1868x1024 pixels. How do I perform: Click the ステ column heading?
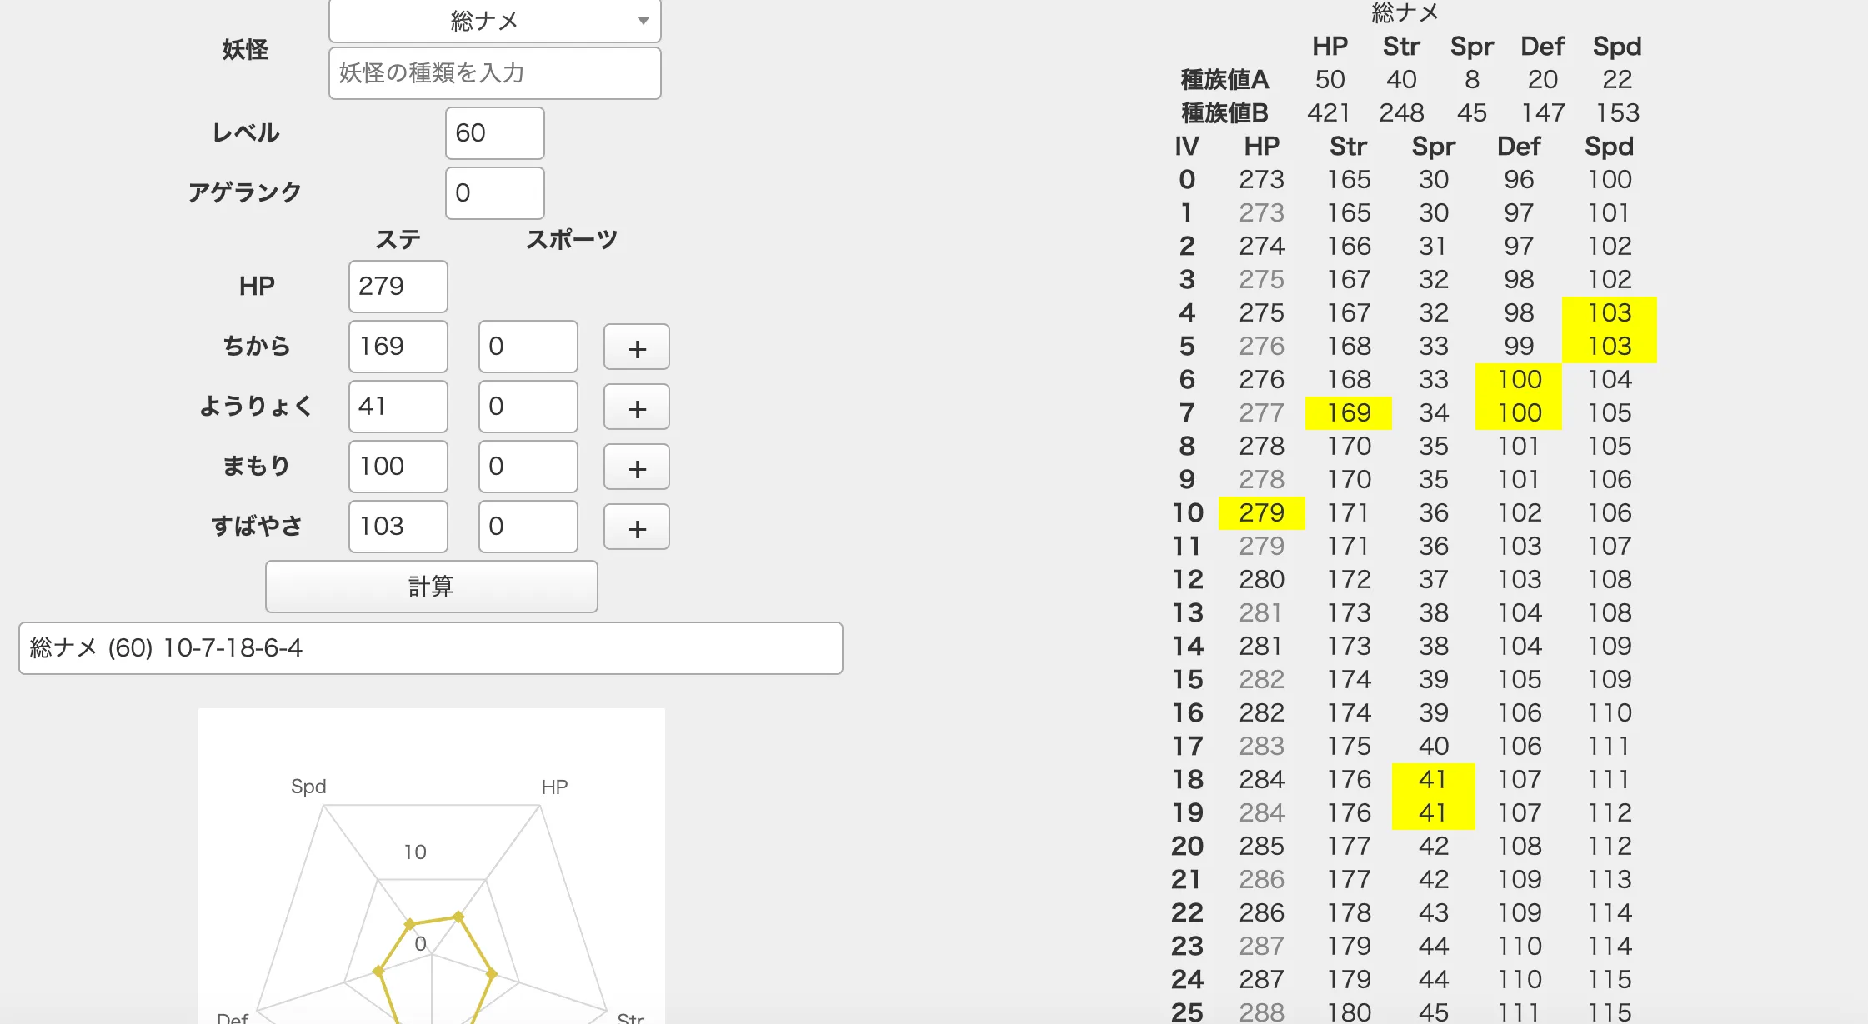pyautogui.click(x=398, y=240)
